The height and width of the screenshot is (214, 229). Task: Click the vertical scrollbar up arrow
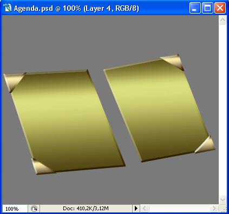[x=223, y=20]
